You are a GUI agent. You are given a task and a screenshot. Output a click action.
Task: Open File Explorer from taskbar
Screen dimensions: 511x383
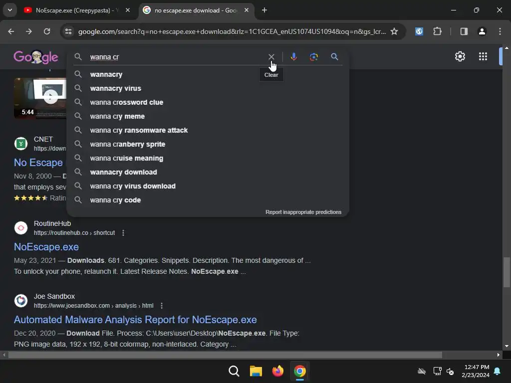pyautogui.click(x=256, y=371)
